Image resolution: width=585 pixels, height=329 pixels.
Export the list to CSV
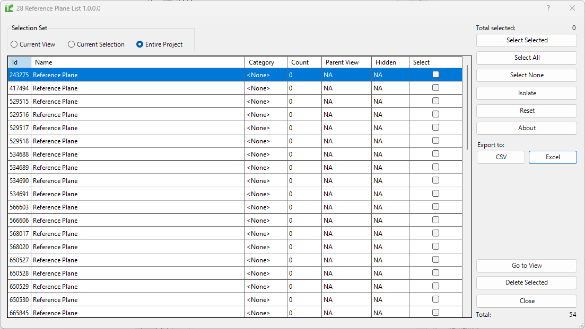(501, 157)
